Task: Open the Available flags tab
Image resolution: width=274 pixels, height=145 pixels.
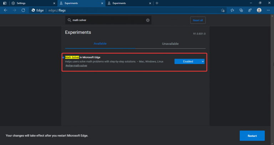Action: (100, 44)
